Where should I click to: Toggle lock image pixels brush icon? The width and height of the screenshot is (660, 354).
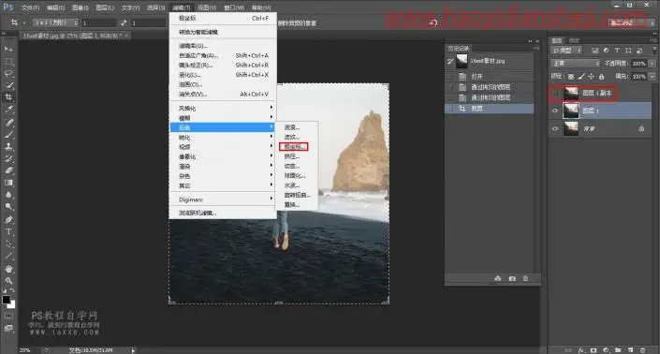pyautogui.click(x=581, y=77)
